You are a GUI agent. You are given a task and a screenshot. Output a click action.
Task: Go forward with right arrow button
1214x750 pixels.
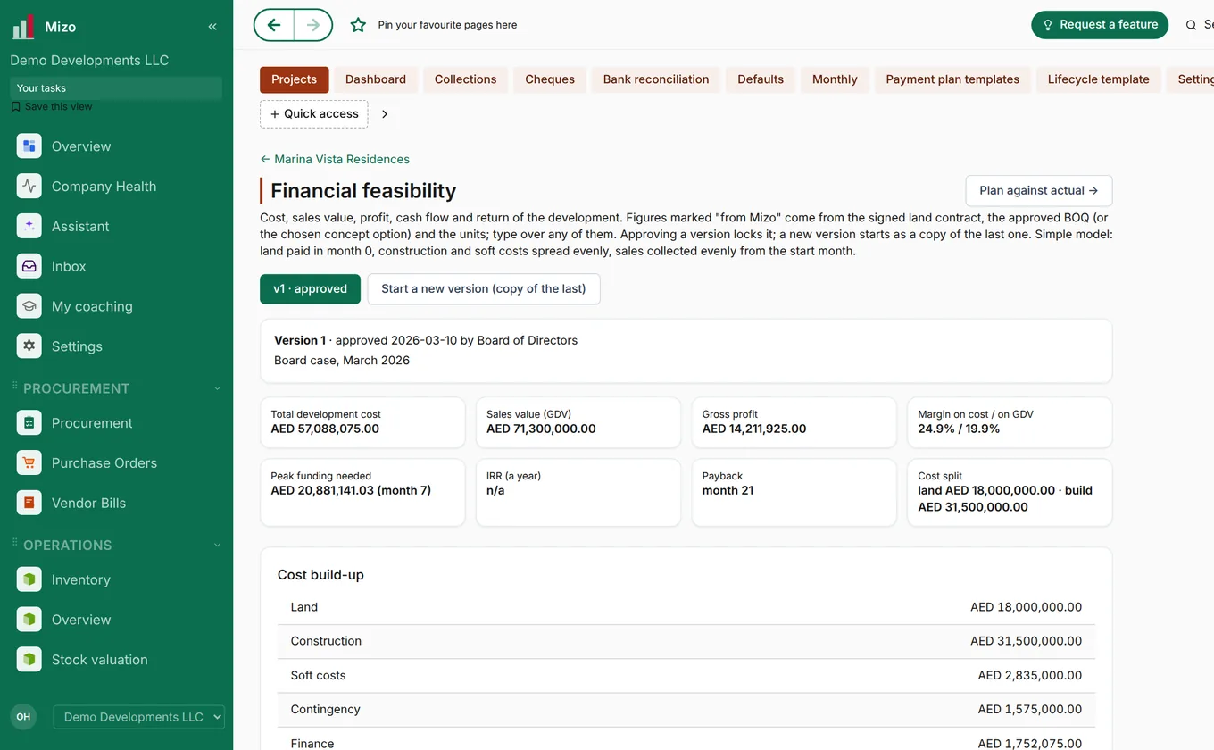313,25
